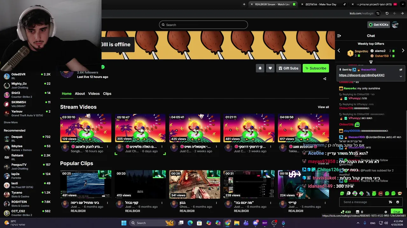Click the address bar site info icon

click(x=378, y=13)
